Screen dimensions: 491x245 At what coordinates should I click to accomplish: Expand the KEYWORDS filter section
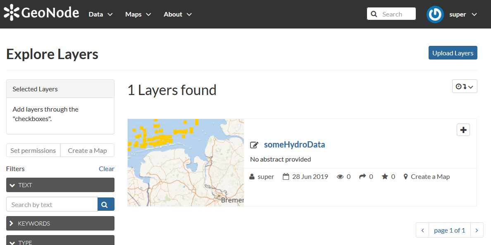(x=60, y=224)
